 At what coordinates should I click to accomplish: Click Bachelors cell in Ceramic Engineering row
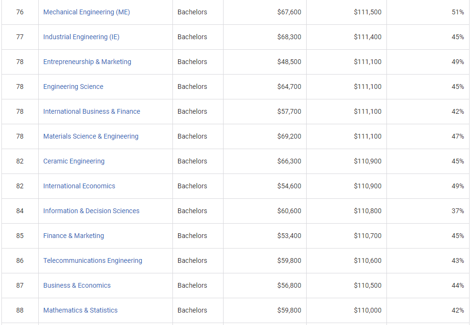pos(192,161)
